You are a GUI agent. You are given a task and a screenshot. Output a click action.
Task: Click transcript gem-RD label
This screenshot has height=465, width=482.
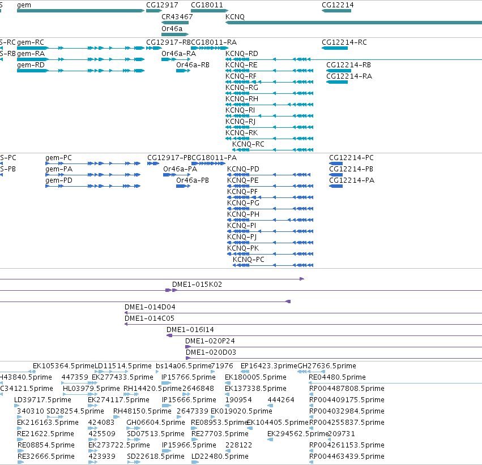click(31, 65)
